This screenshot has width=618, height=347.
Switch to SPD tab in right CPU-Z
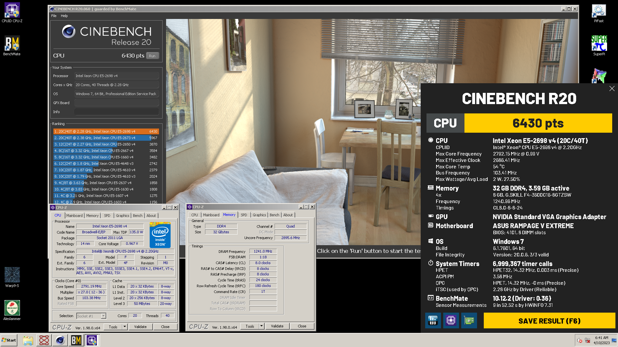(x=244, y=215)
